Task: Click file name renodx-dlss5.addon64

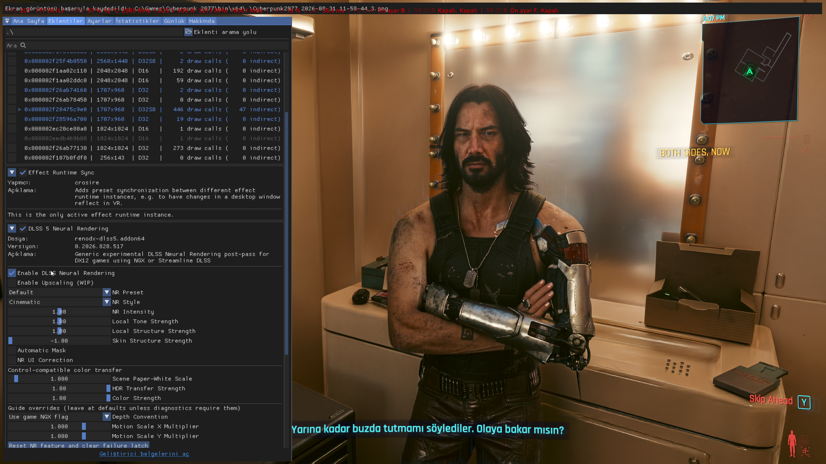Action: 110,239
